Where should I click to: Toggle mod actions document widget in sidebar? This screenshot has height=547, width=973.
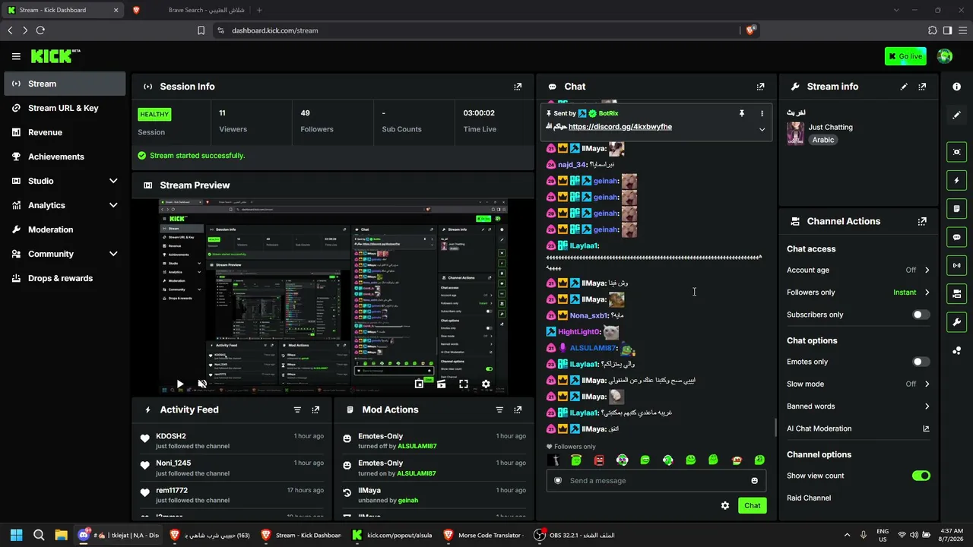pyautogui.click(x=956, y=209)
